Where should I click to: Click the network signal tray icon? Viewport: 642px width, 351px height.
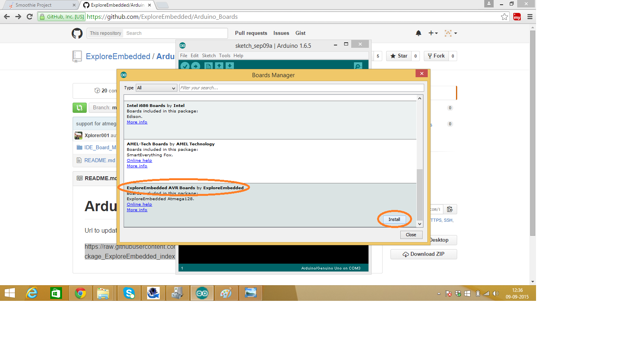(486, 293)
